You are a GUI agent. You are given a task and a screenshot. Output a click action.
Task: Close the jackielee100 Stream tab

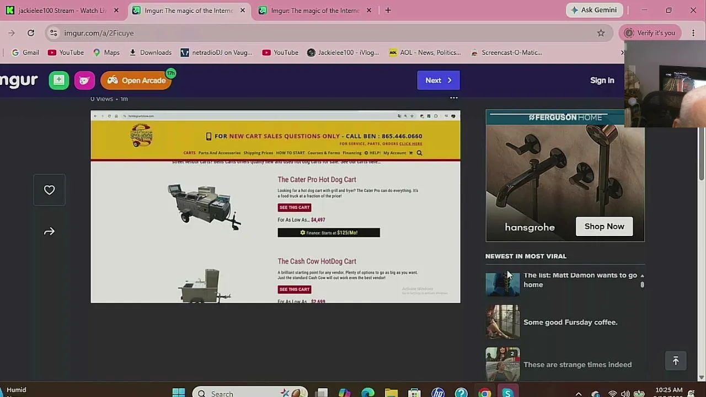[116, 10]
